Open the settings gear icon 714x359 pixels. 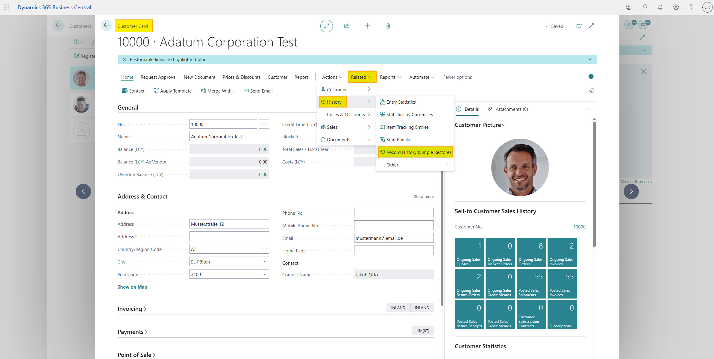676,7
